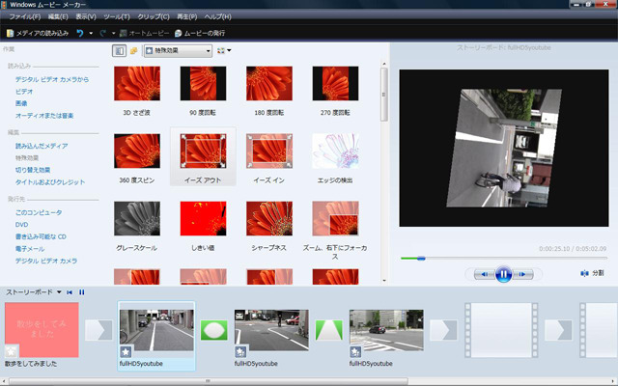This screenshot has width=618, height=386.
Task: Click the 電子メール publish link
Action: (30, 249)
